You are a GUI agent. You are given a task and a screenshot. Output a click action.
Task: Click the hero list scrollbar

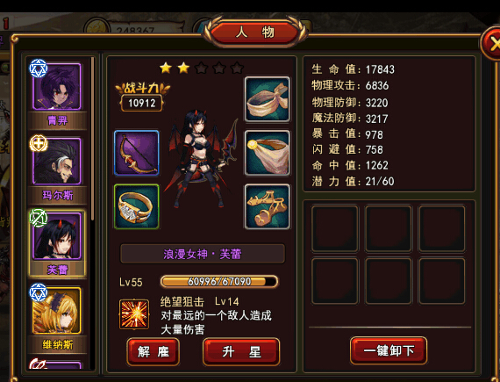[x=92, y=139]
